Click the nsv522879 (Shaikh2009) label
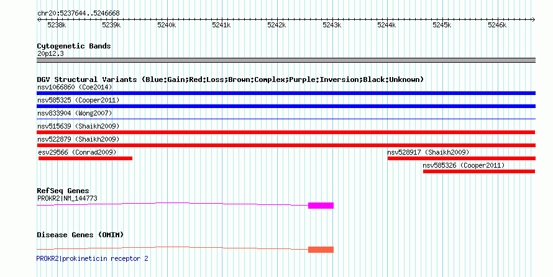 pos(78,139)
